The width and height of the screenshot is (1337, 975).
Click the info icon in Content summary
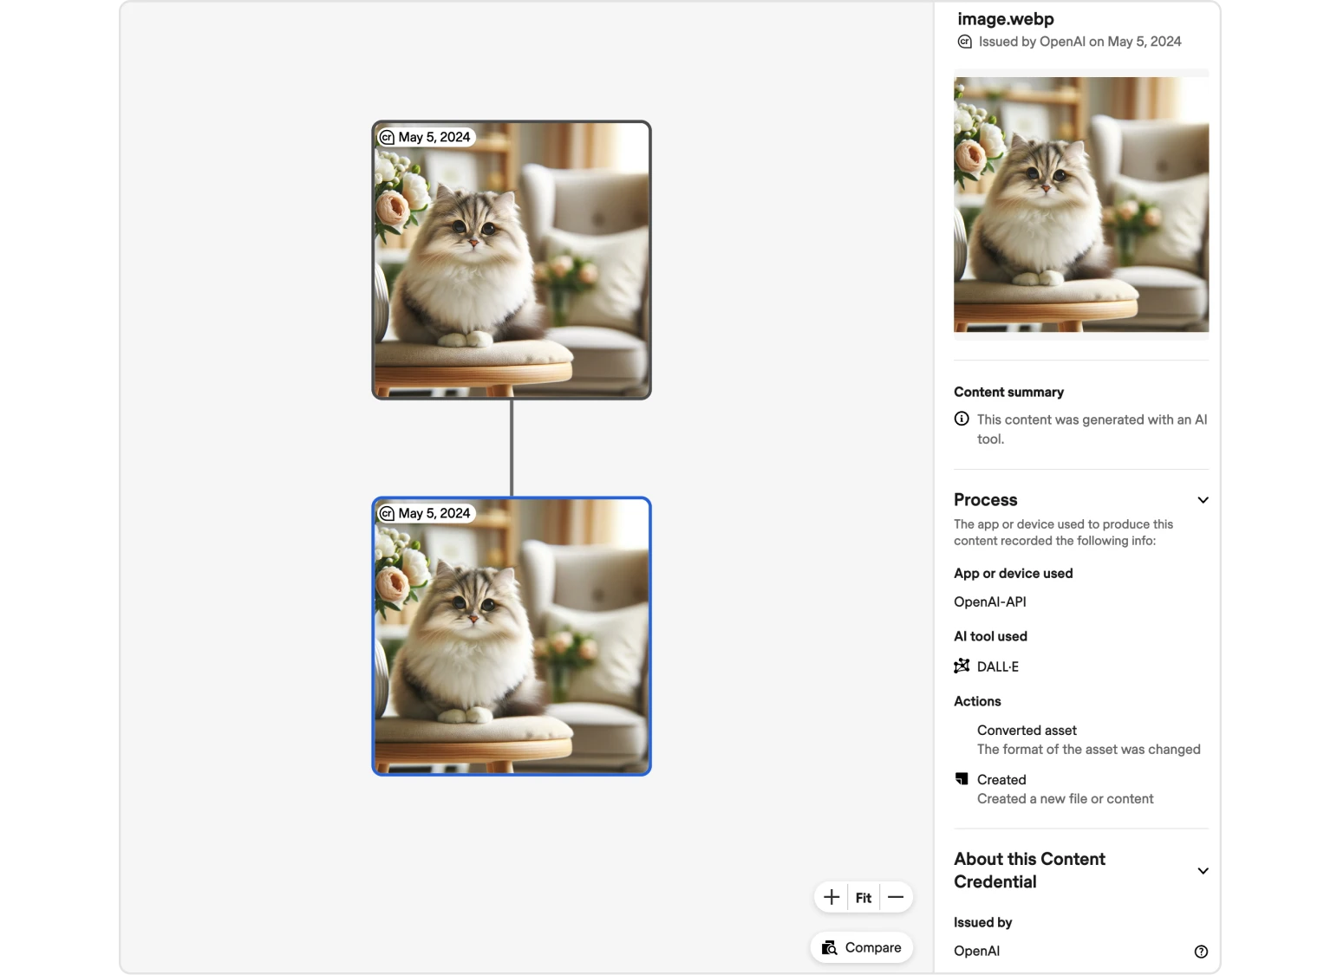click(961, 419)
